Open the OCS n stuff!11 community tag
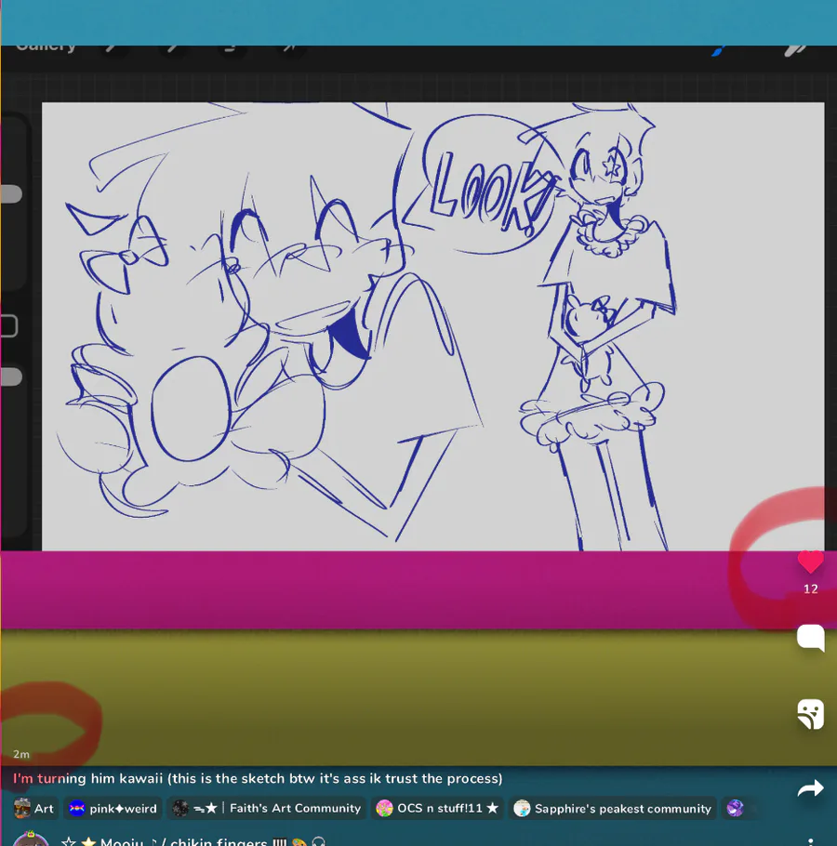Image resolution: width=837 pixels, height=846 pixels. pyautogui.click(x=437, y=808)
